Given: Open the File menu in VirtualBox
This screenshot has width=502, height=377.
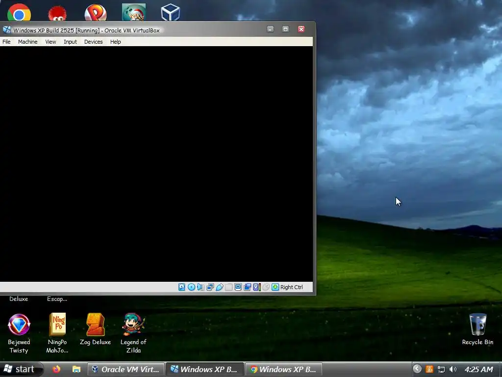Looking at the screenshot, I should coord(6,42).
